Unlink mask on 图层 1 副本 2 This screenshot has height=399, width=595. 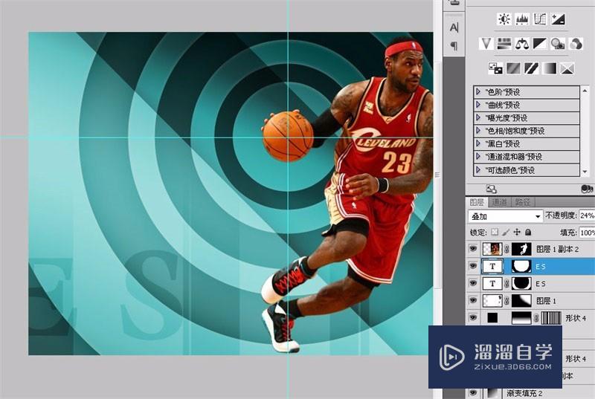[507, 249]
